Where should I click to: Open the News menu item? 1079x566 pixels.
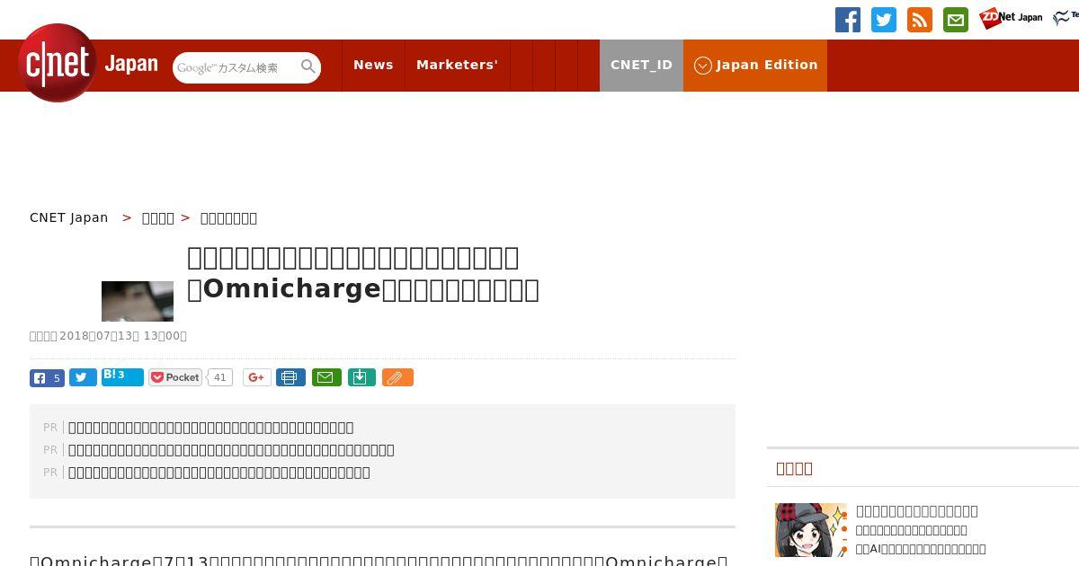[x=373, y=66]
